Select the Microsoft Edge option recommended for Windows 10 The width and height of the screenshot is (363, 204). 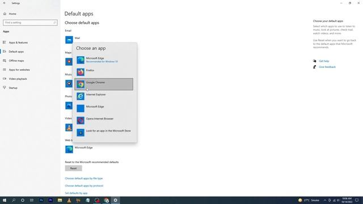[x=104, y=60]
